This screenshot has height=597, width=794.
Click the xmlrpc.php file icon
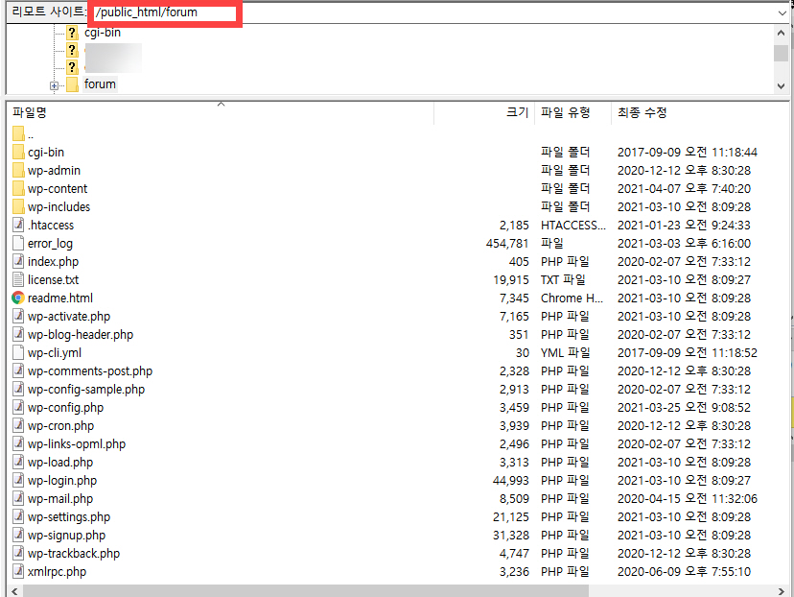[18, 571]
